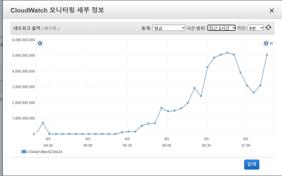
Task: Select the highest peak data point above 5,000,000,000
Action: click(227, 53)
